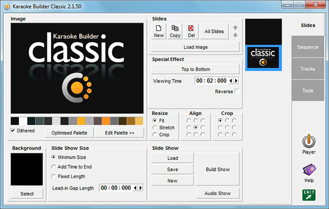The image size is (329, 209).
Task: Copy the current slide
Action: pos(175,31)
